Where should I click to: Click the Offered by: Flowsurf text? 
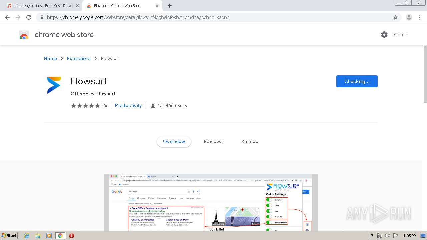(93, 94)
